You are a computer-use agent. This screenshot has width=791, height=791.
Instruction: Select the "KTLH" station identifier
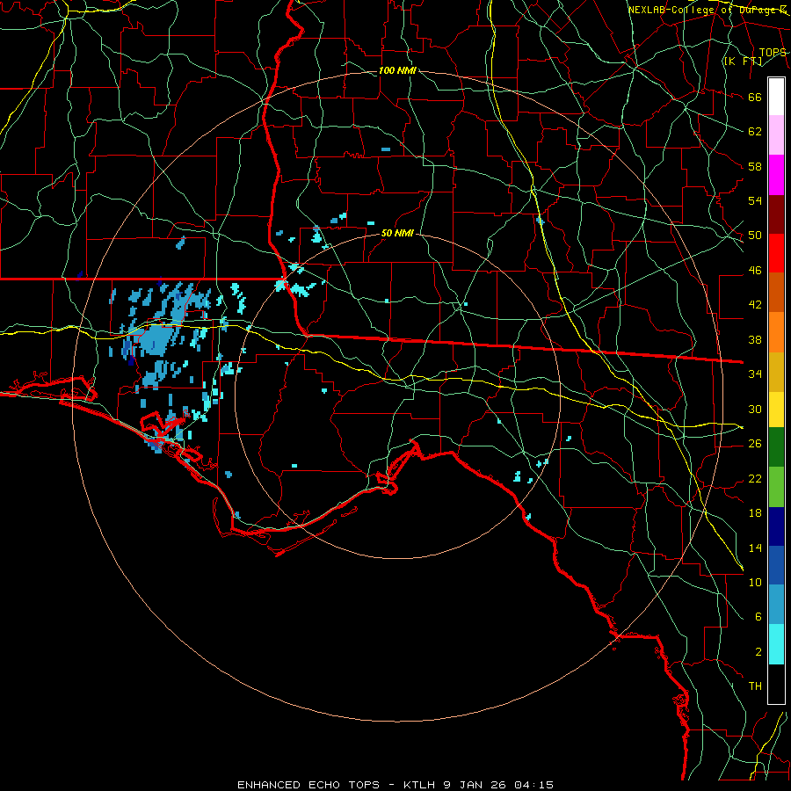point(421,785)
